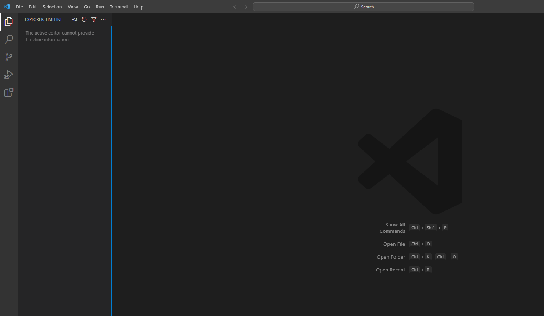Go forward using the right arrow
544x316 pixels.
click(x=245, y=7)
